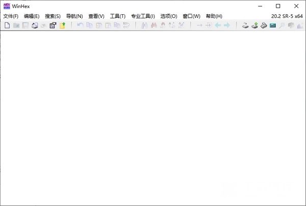Click the WinHex app icon in title bar
306x206 pixels.
coord(7,6)
